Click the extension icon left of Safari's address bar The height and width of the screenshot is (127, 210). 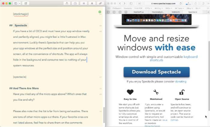pyautogui.click(x=140, y=3)
